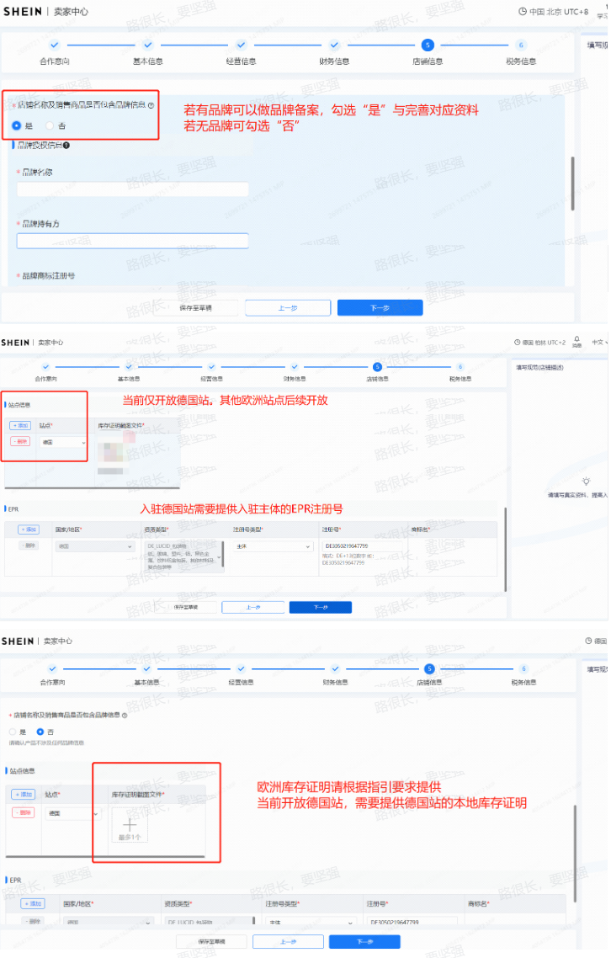Click 上一步 button in bottom screenshot
Viewport: 611px width, 958px height.
[x=288, y=941]
